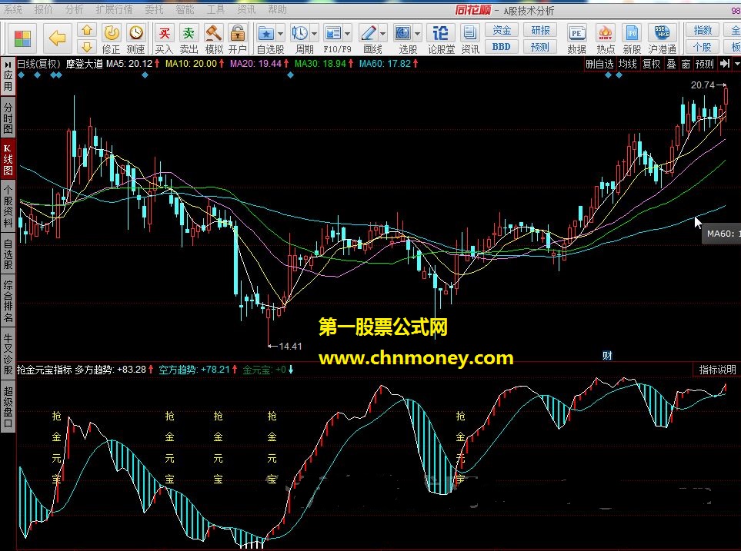Click the yellow down arrow button

(87, 47)
